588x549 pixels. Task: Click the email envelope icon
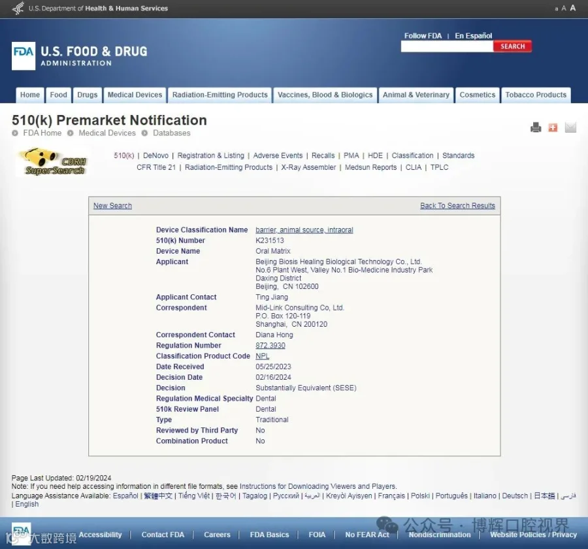click(570, 127)
